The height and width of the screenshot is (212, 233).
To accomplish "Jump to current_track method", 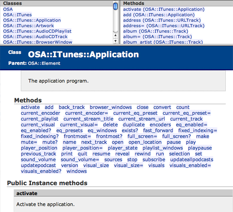I will tap(186, 119).
